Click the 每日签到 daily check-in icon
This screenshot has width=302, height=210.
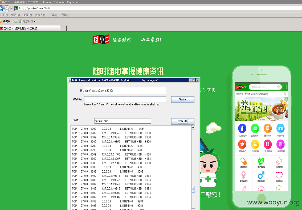280,144
